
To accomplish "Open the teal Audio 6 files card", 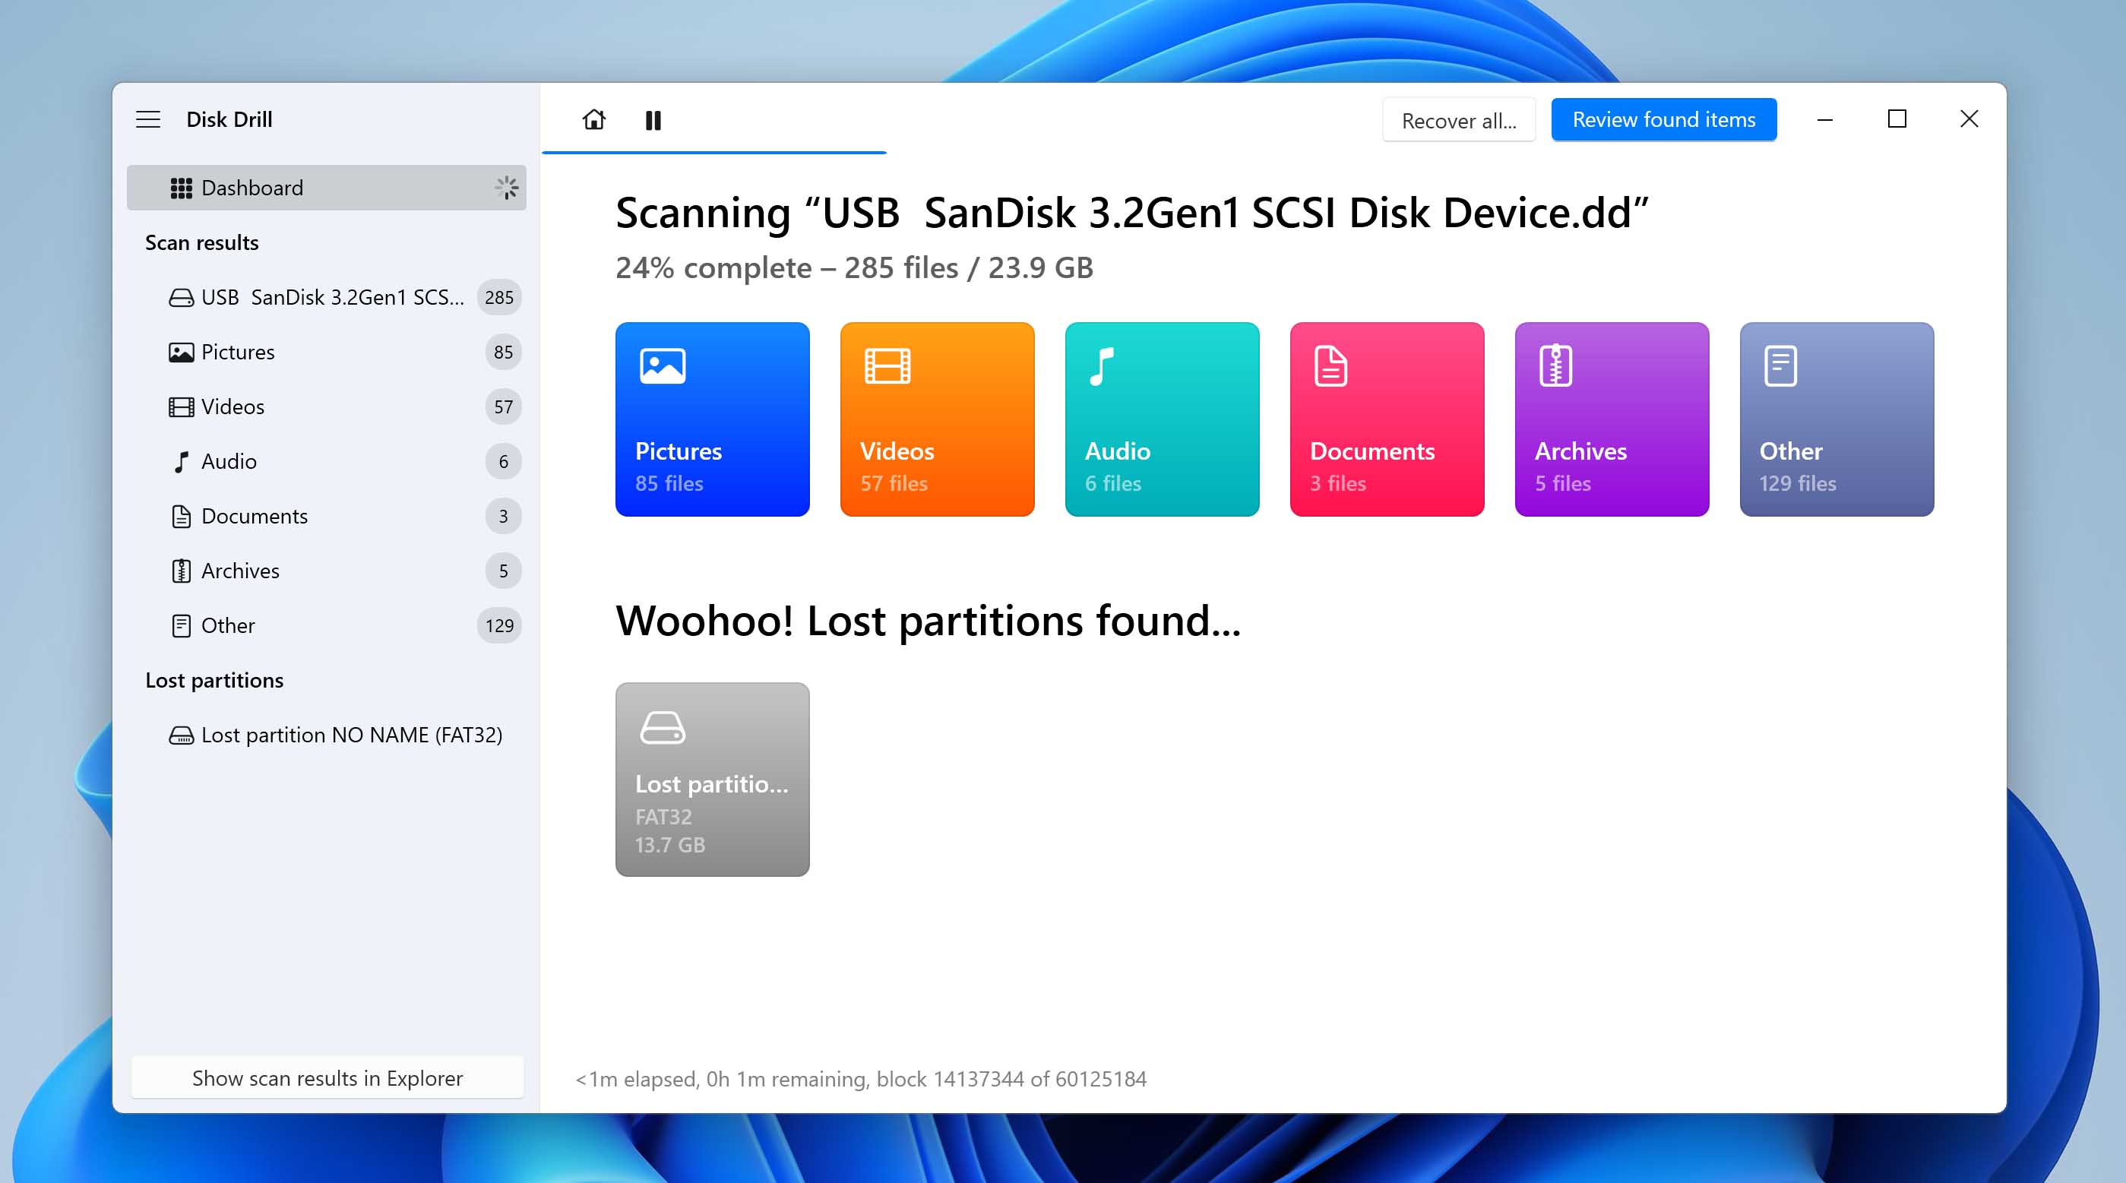I will [x=1162, y=419].
